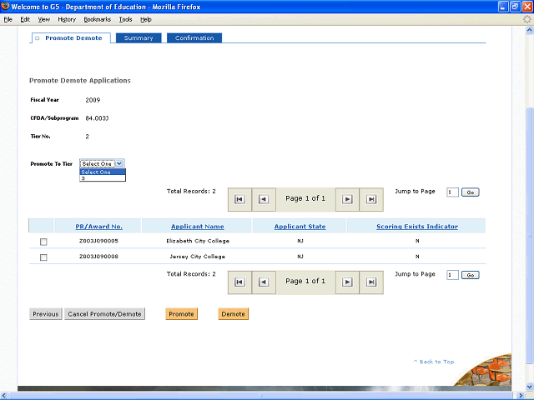The width and height of the screenshot is (534, 400).
Task: Click the Firefox icon in title bar
Action: (x=5, y=6)
